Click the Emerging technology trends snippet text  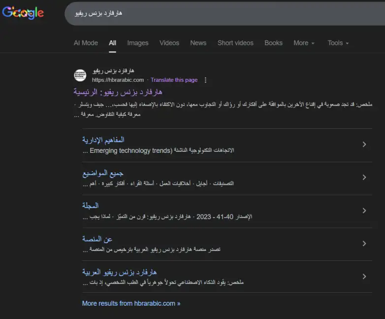point(159,150)
